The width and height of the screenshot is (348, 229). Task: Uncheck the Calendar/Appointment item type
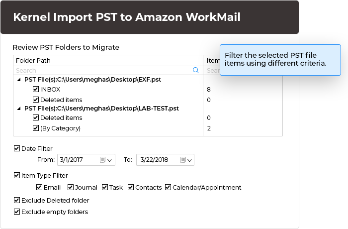(x=168, y=188)
